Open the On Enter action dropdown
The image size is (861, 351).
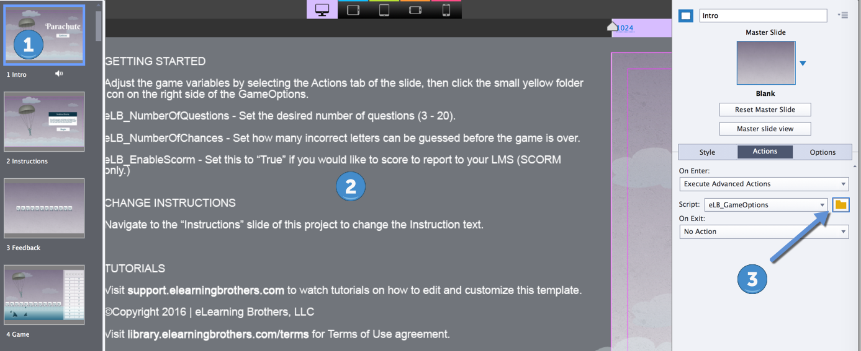(764, 184)
